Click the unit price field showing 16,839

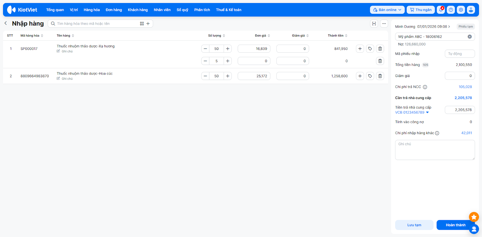pyautogui.click(x=254, y=49)
